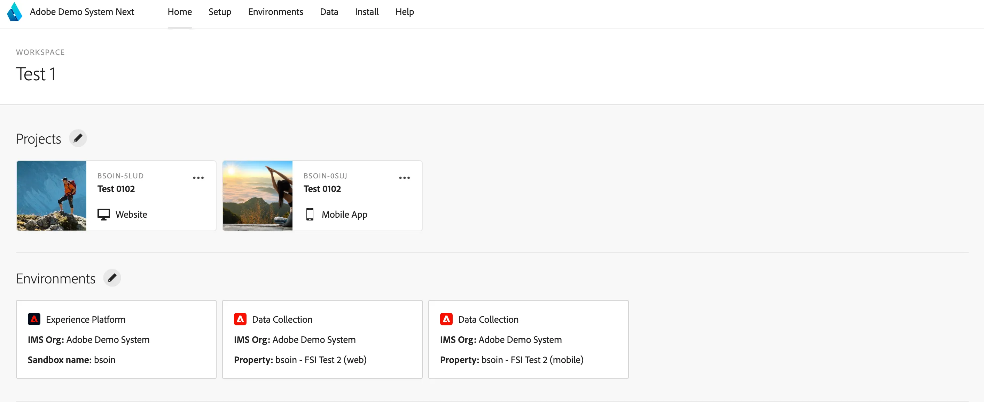Open the yoga sunrise project thumbnail

pos(257,196)
